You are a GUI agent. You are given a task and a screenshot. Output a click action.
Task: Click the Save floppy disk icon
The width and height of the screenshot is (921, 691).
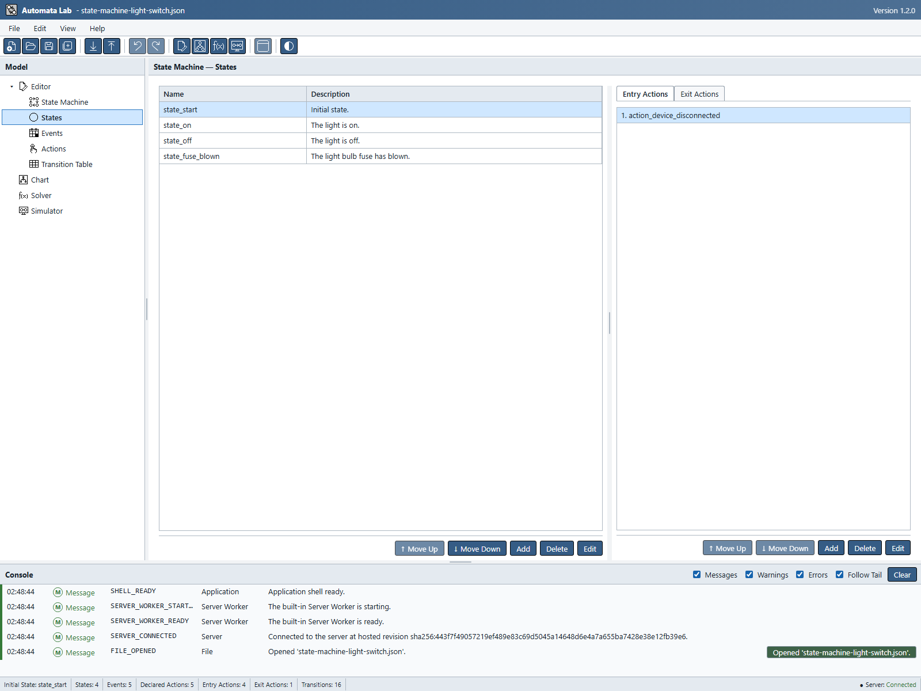pos(49,46)
